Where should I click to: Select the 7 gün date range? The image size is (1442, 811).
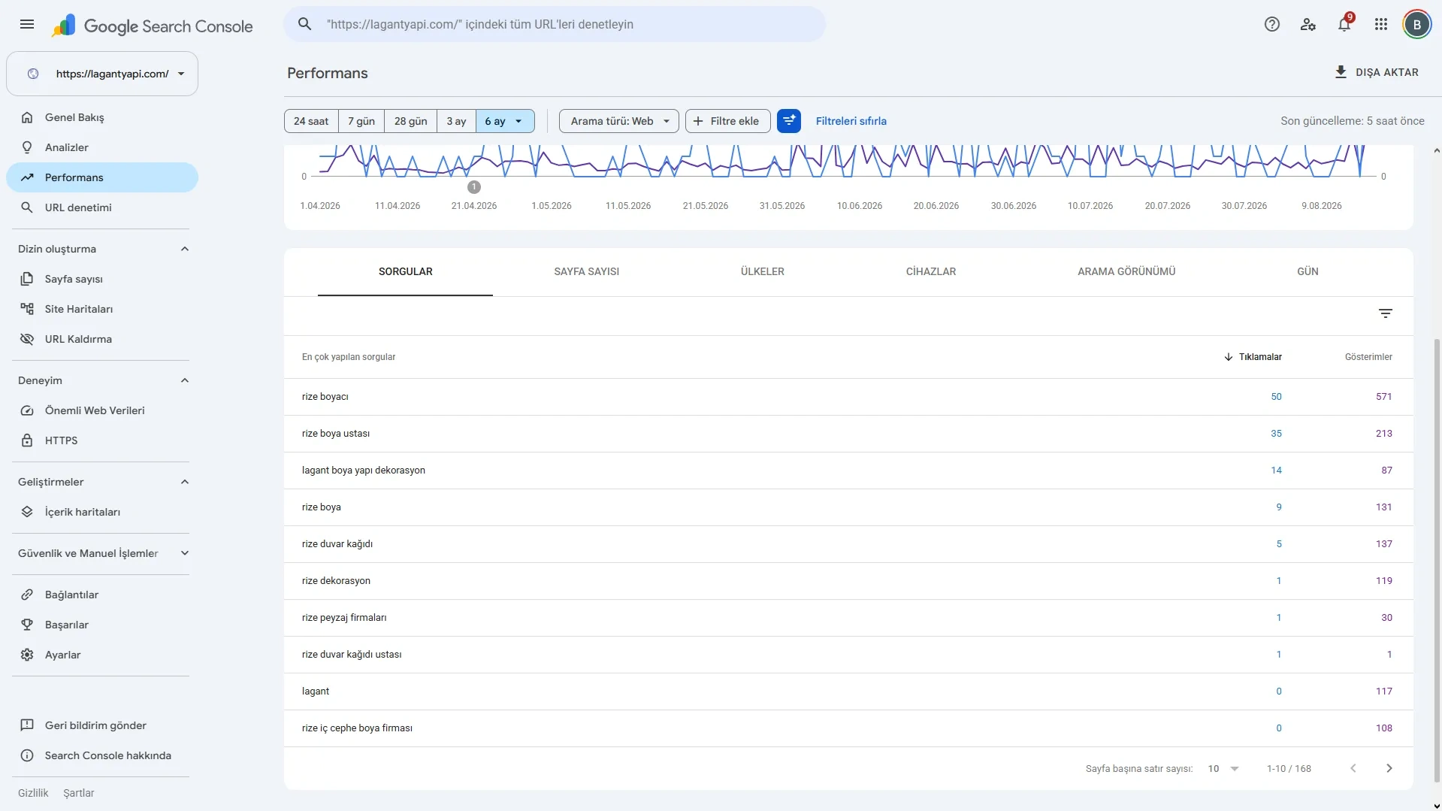coord(361,121)
